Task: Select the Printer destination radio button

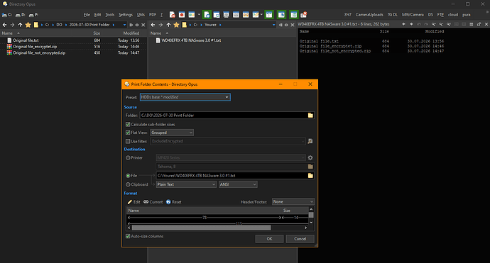Action: click(128, 158)
